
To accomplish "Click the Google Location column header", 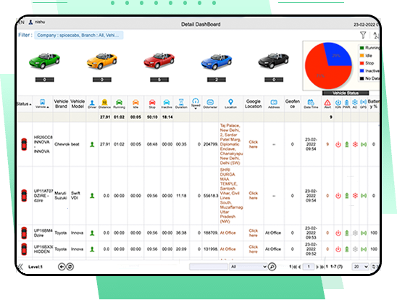I will click(253, 104).
